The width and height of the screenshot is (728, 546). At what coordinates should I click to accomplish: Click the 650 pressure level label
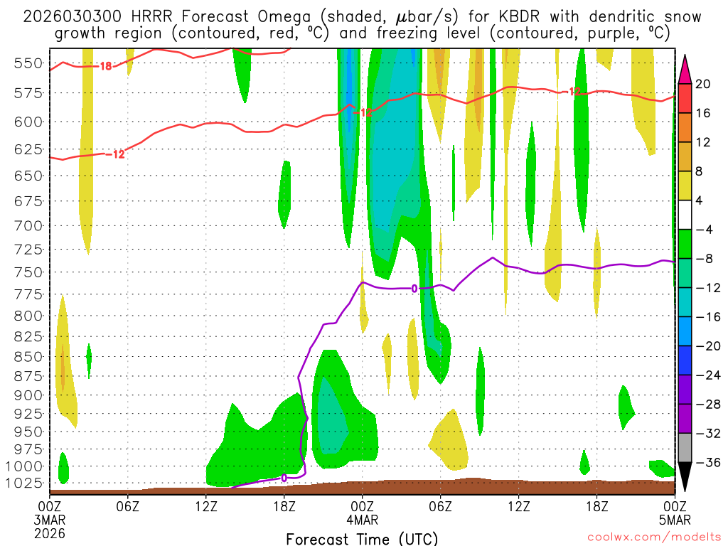click(x=28, y=176)
